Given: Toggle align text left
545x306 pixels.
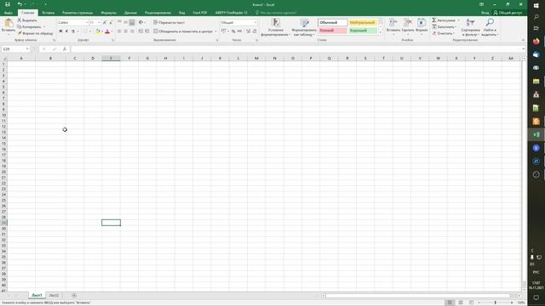Looking at the screenshot, I should click(119, 31).
